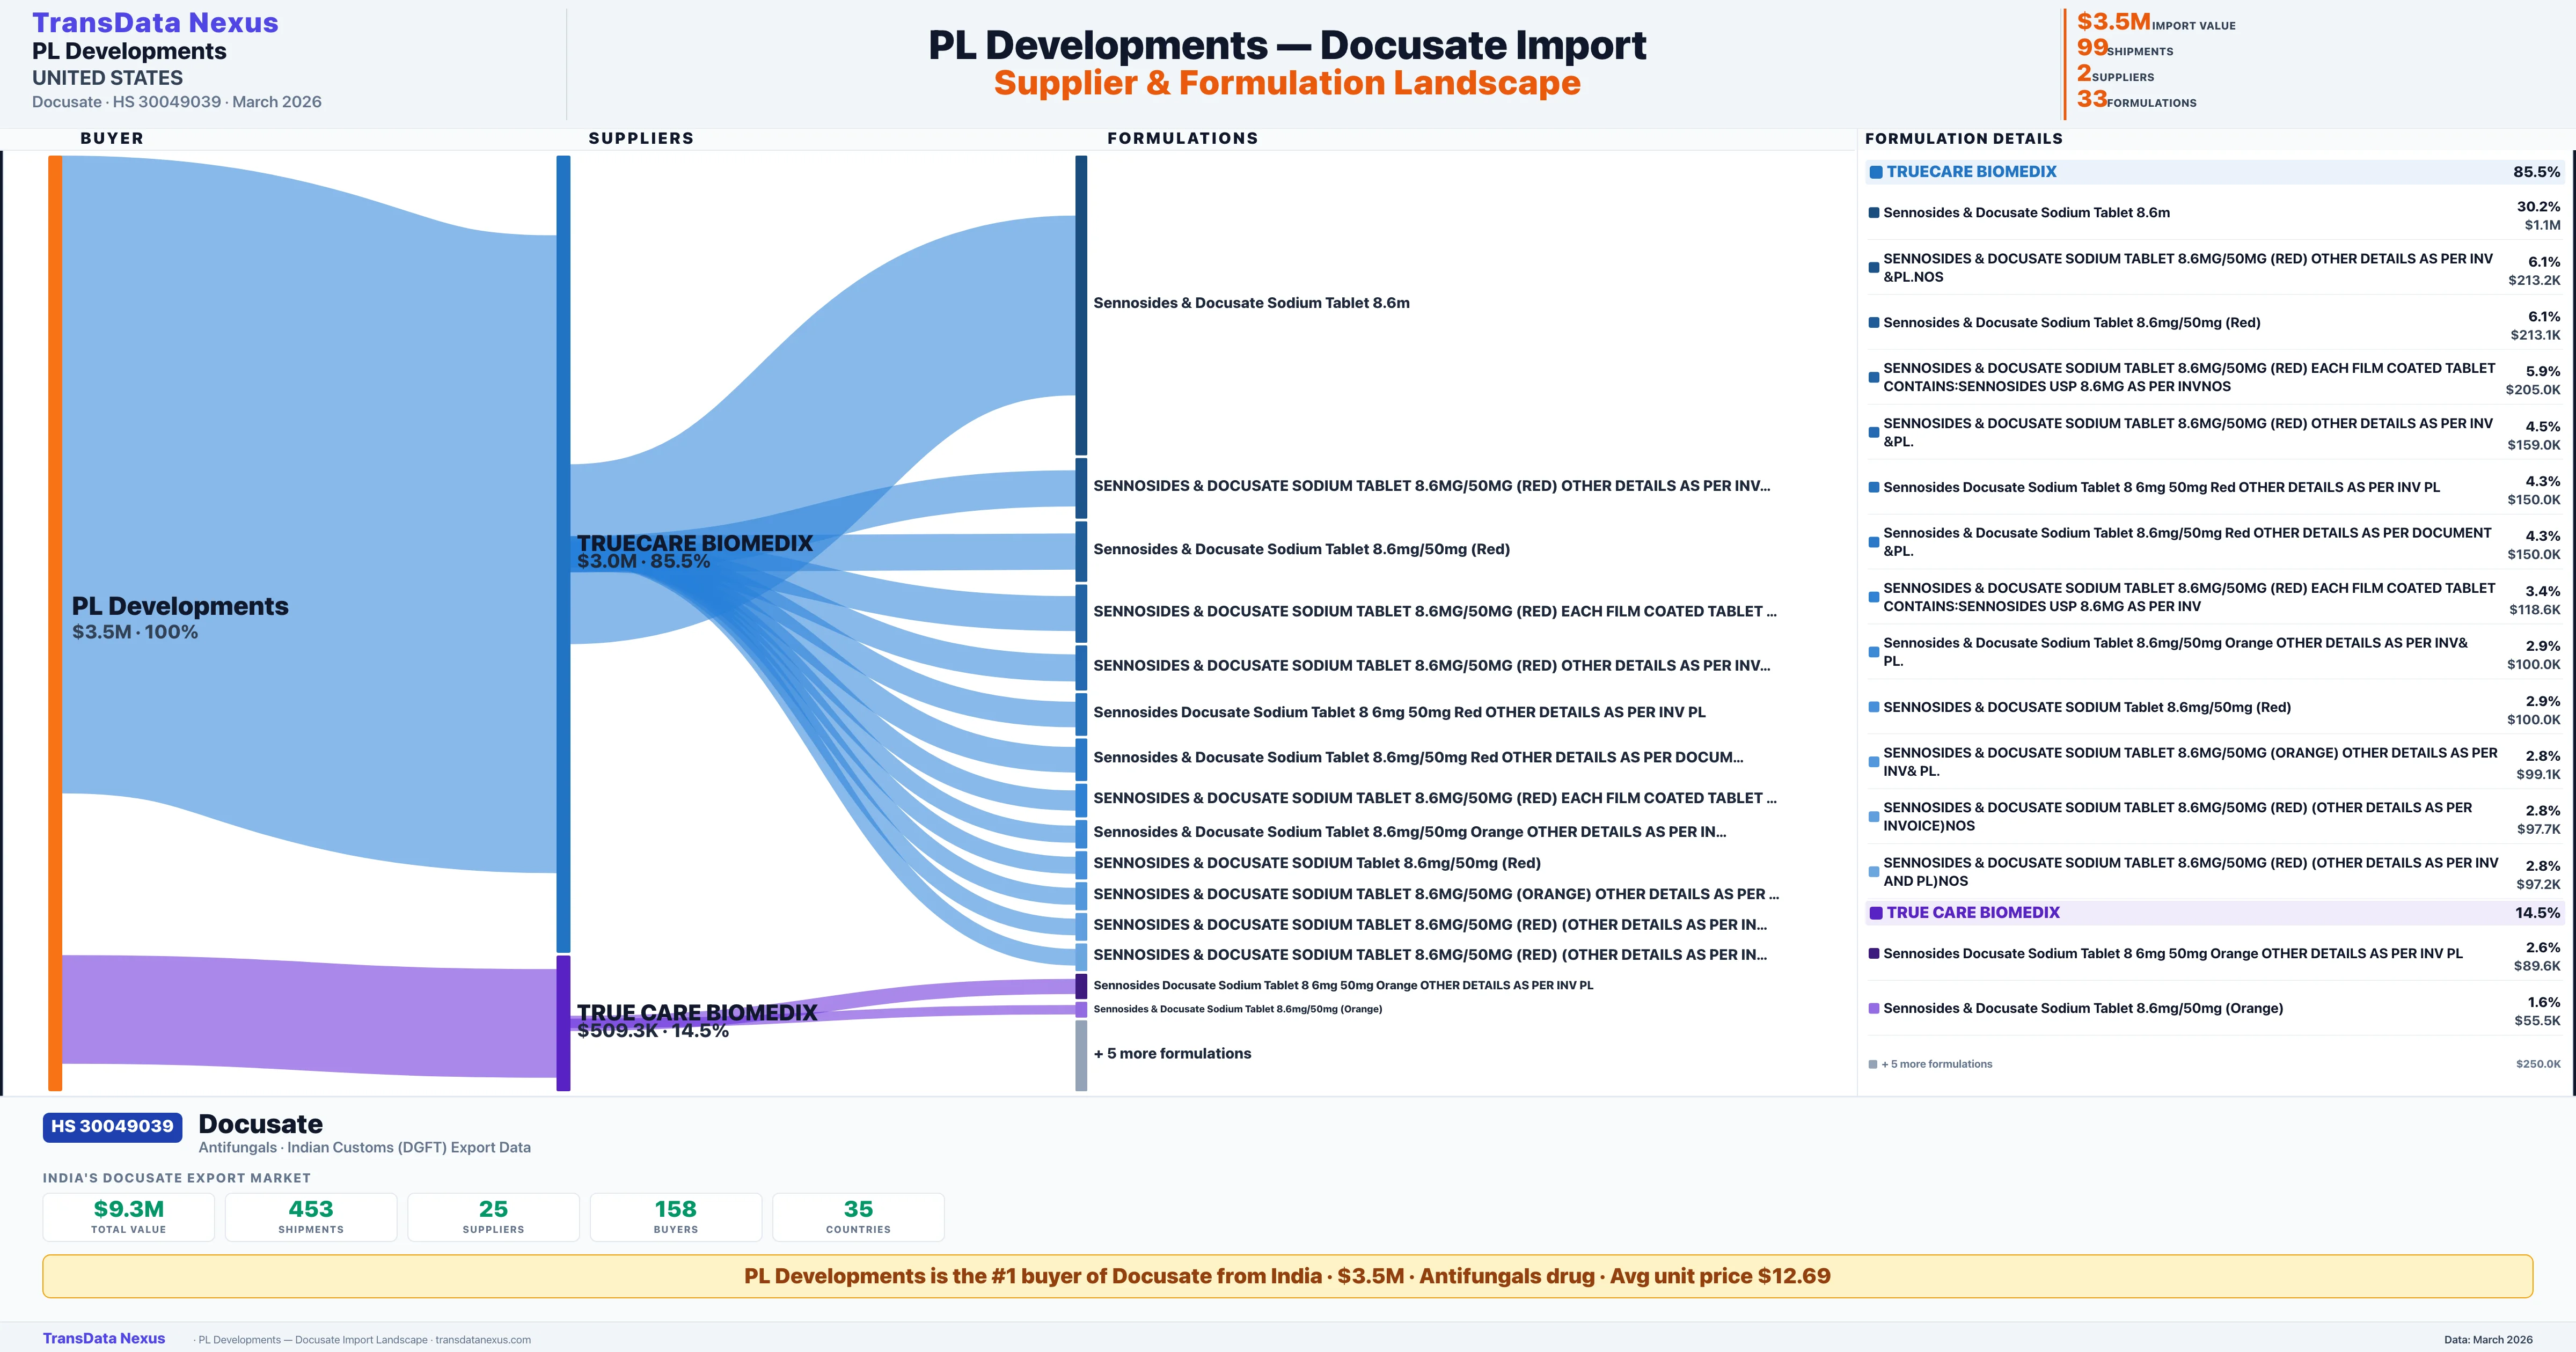The width and height of the screenshot is (2576, 1352).
Task: Toggle the square marker beside Sennosides Tablet 8.6m entry
Action: coord(1874,212)
